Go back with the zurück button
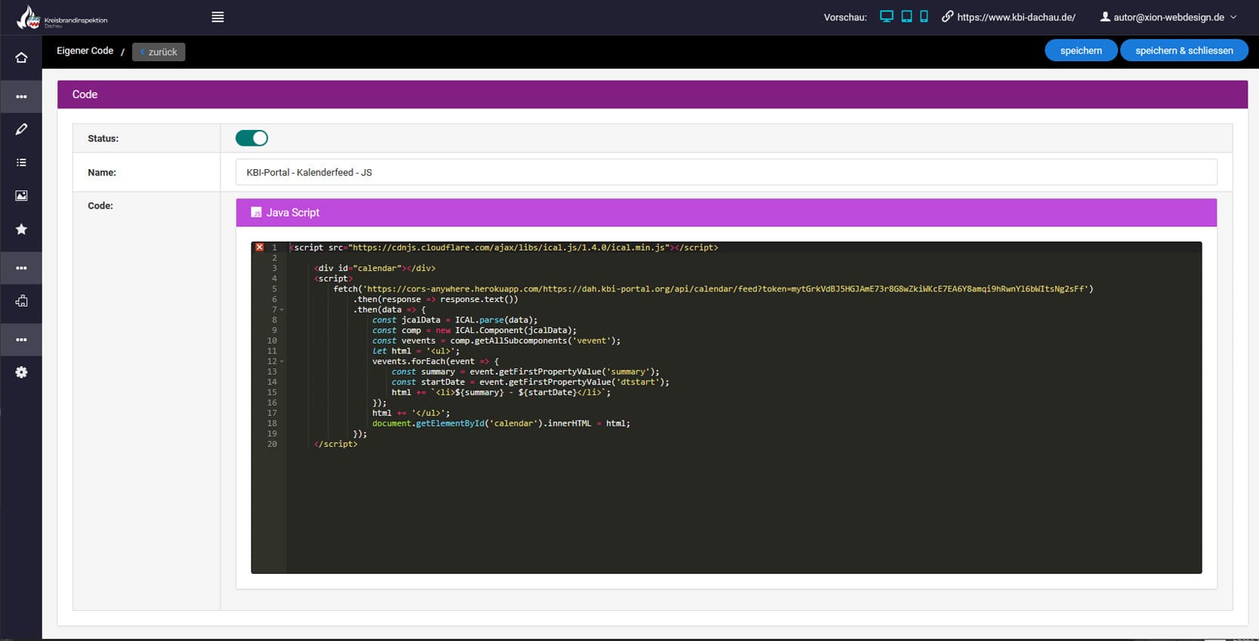 (159, 52)
